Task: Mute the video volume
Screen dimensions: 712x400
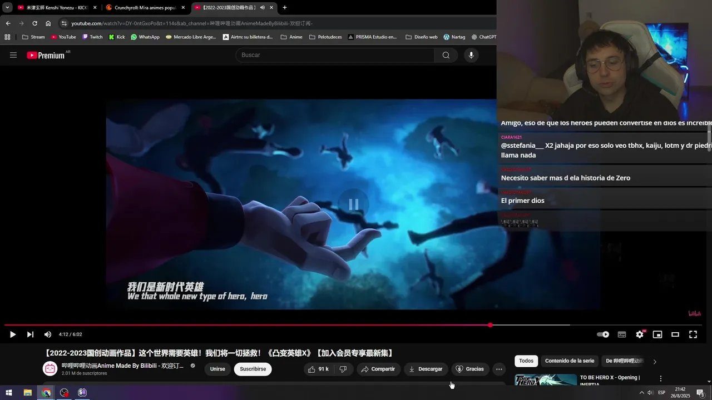Action: pos(48,334)
